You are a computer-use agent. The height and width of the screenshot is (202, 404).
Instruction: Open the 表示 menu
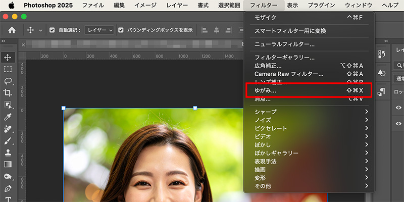[293, 5]
